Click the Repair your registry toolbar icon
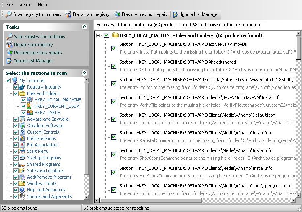The image size is (302, 212). (x=68, y=14)
